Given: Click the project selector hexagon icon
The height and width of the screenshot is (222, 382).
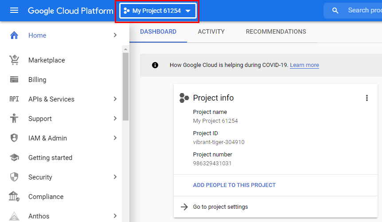Looking at the screenshot, I should pos(126,11).
